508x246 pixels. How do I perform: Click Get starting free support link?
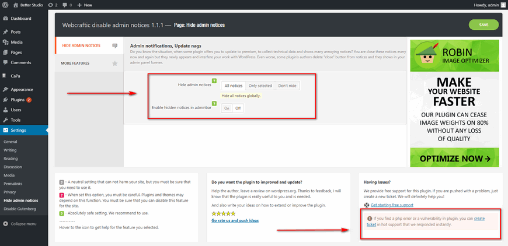(392, 205)
